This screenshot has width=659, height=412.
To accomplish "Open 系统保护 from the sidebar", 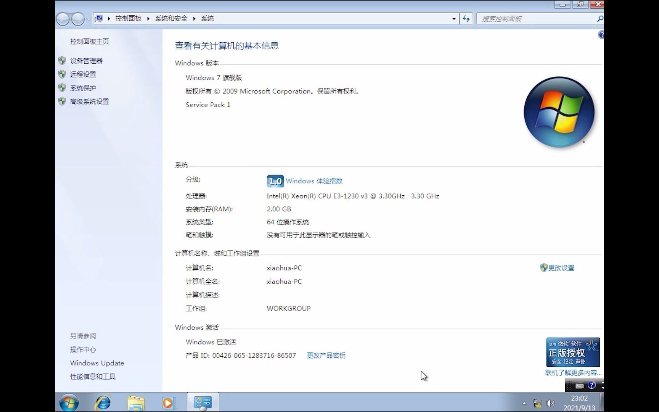I will click(x=83, y=88).
